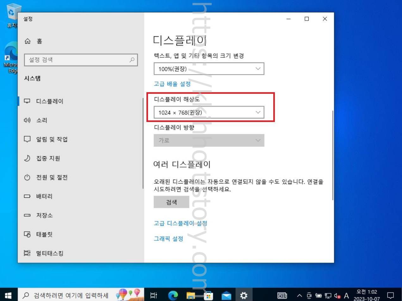Image resolution: width=402 pixels, height=301 pixels.
Task: Open Task View from the taskbar
Action: pyautogui.click(x=153, y=295)
